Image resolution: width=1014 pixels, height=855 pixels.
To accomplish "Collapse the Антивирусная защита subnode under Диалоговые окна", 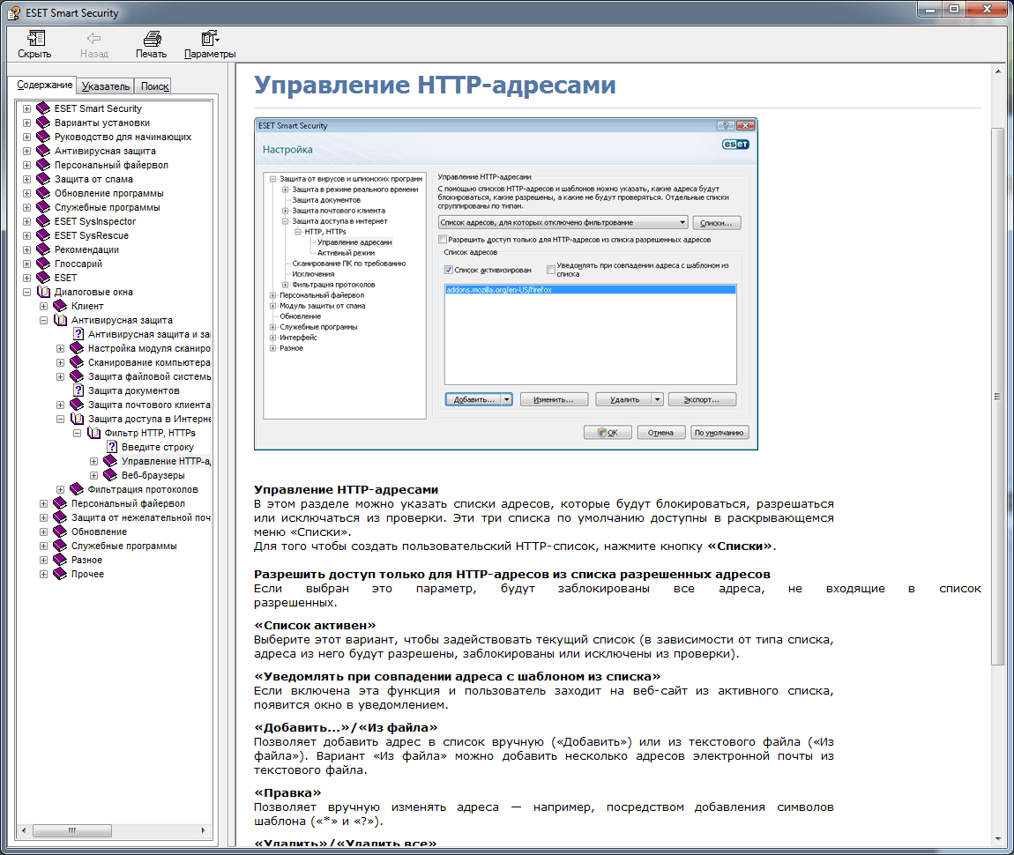I will click(43, 320).
